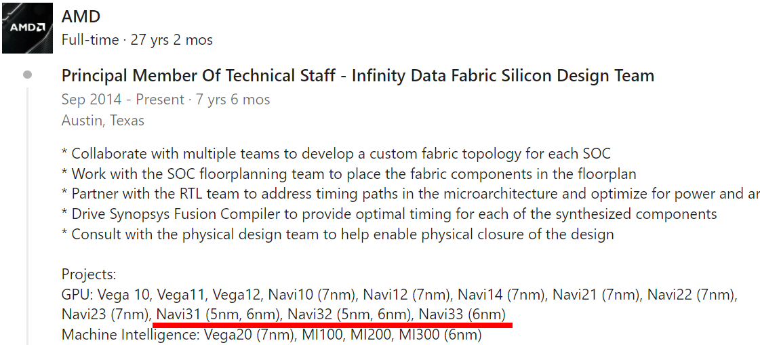Select the Principal Member Of Technical Staff title
This screenshot has width=760, height=345.
click(x=357, y=75)
